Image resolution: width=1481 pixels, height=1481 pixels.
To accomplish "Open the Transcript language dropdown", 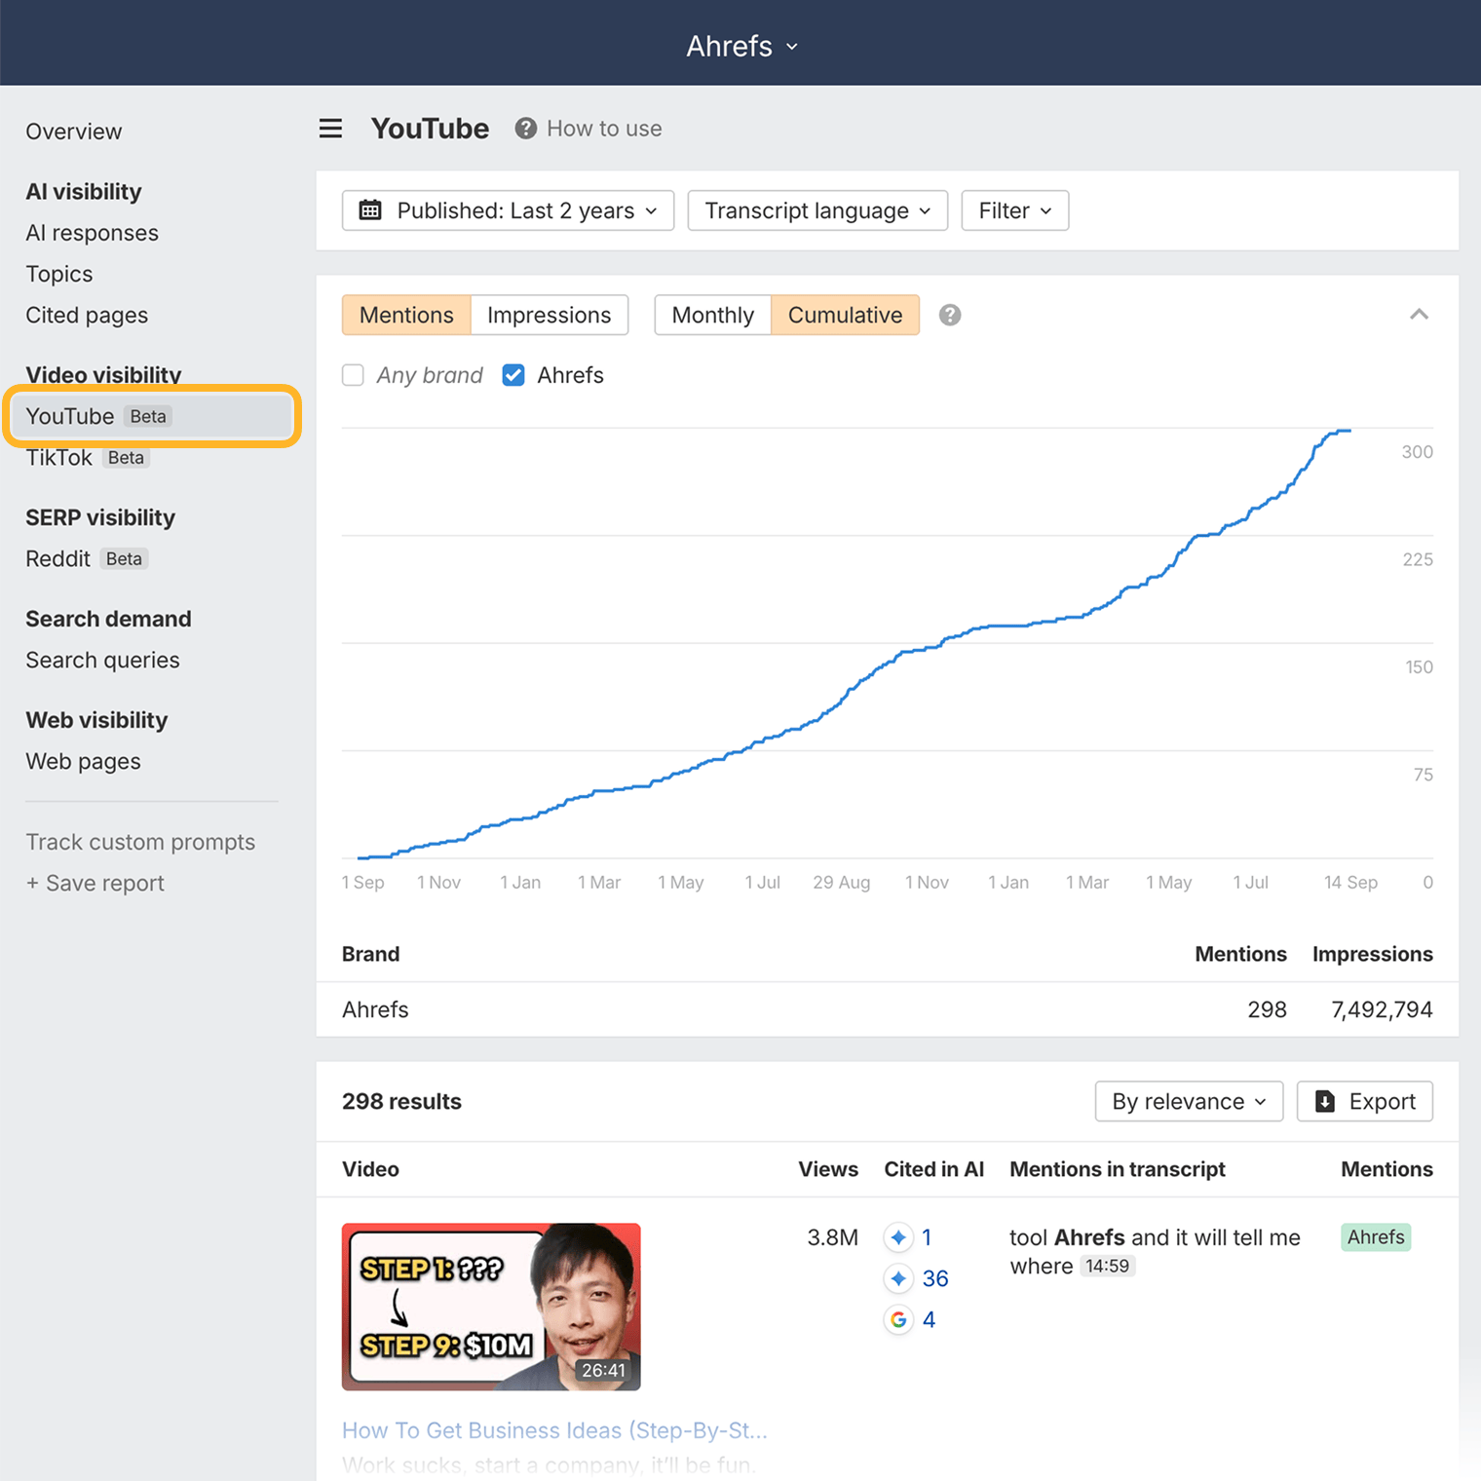I will point(817,210).
